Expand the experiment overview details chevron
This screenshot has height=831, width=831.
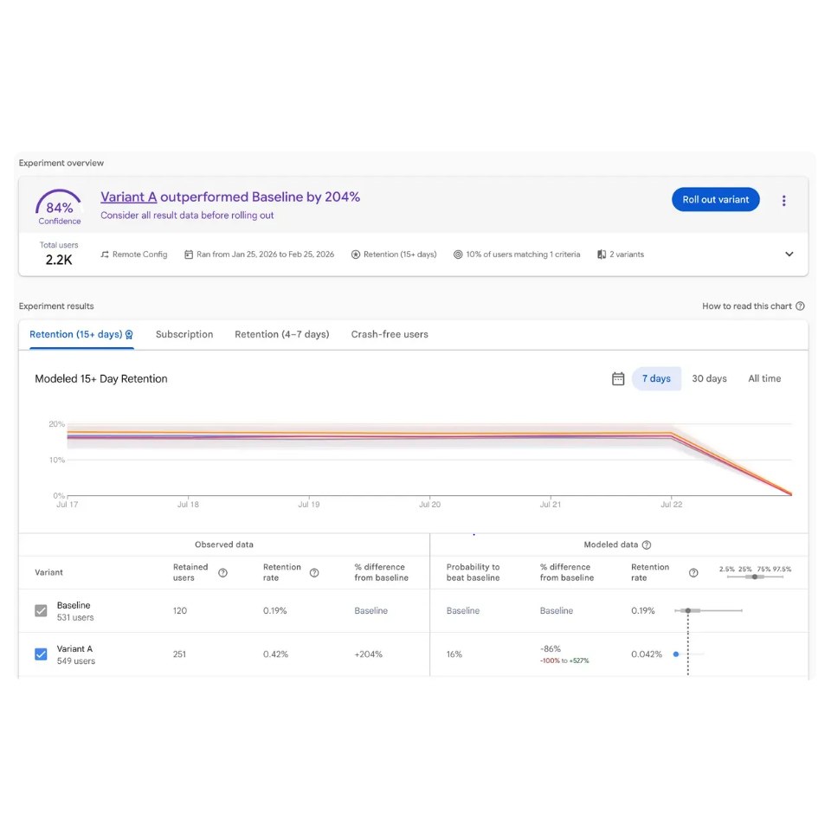789,254
